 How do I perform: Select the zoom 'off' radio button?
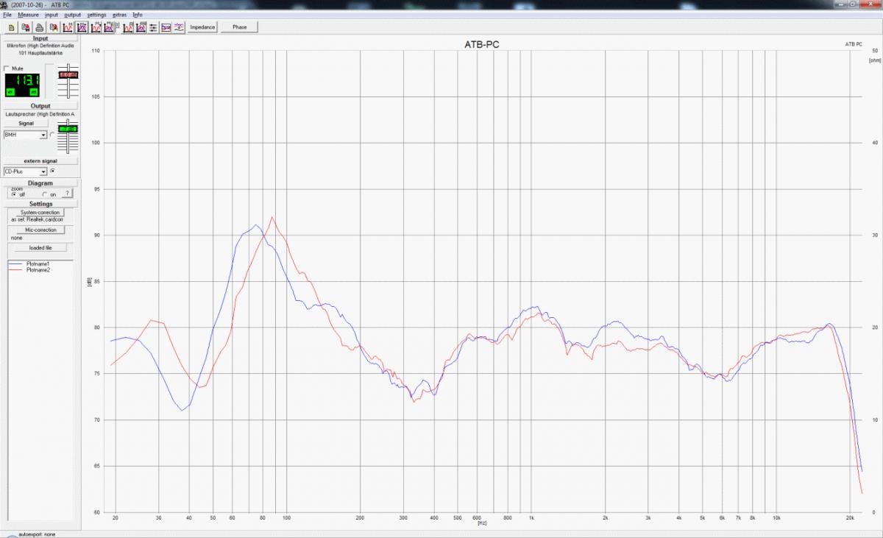click(14, 194)
